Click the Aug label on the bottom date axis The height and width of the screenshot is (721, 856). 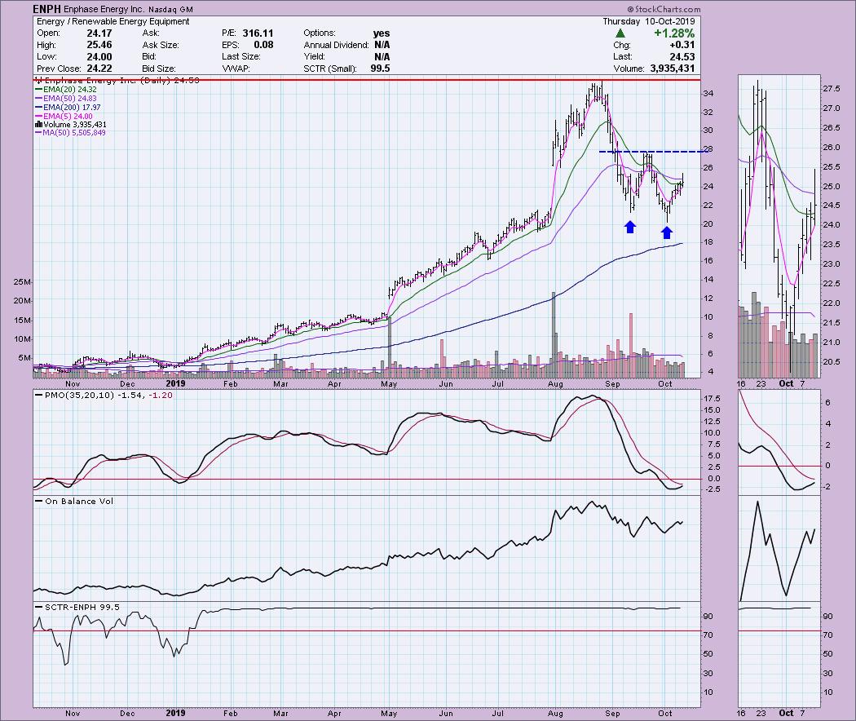pos(555,714)
